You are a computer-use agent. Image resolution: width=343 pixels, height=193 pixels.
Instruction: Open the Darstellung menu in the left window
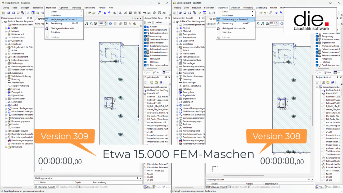pyautogui.click(x=90, y=8)
